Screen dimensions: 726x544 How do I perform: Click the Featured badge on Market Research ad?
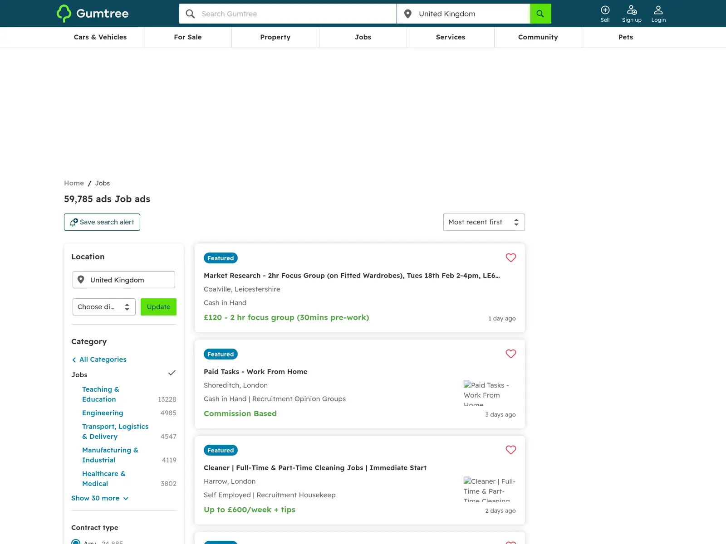pyautogui.click(x=221, y=258)
